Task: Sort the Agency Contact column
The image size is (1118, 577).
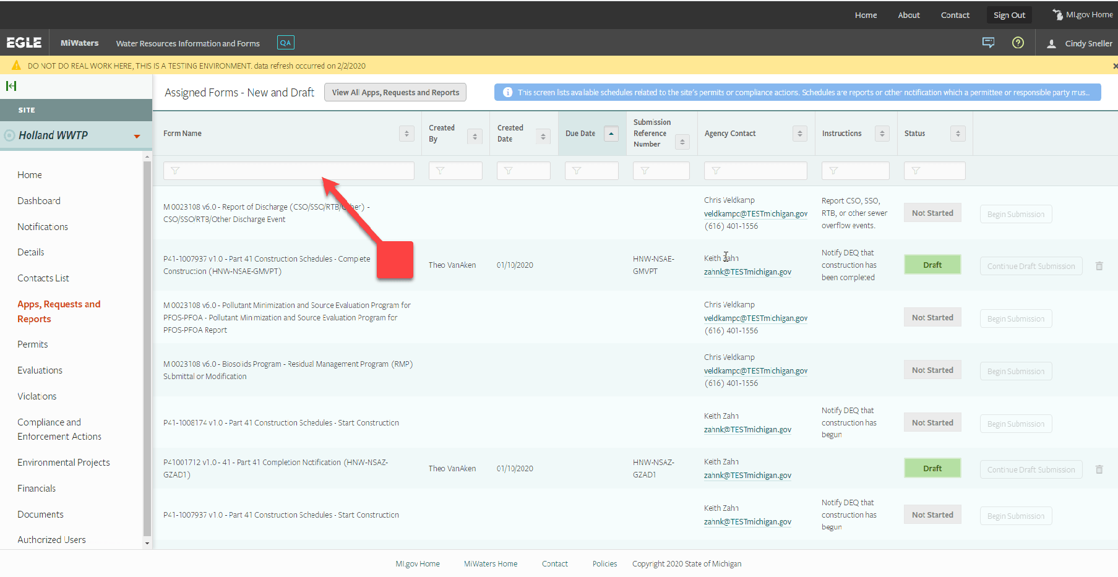Action: [x=799, y=134]
